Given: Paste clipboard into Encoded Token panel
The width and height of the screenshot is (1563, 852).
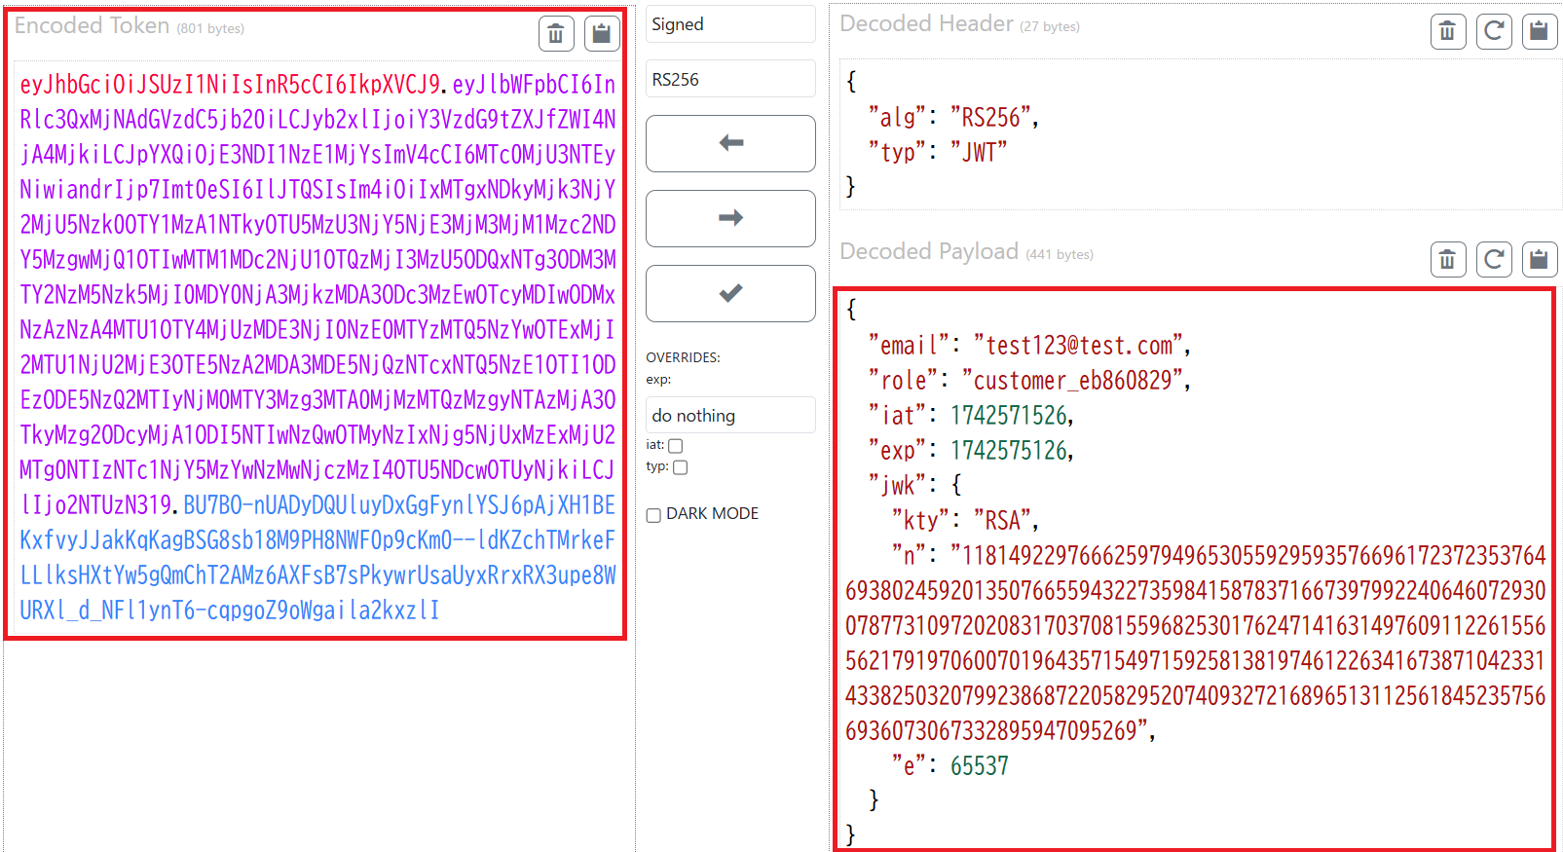Looking at the screenshot, I should coord(602,34).
